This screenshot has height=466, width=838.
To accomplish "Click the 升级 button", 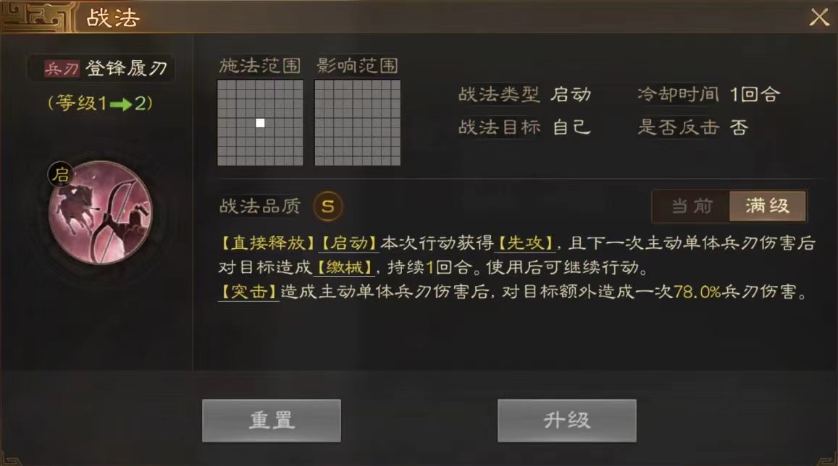I will (567, 420).
